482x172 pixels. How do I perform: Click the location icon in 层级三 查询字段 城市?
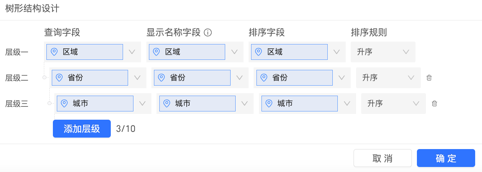point(64,104)
